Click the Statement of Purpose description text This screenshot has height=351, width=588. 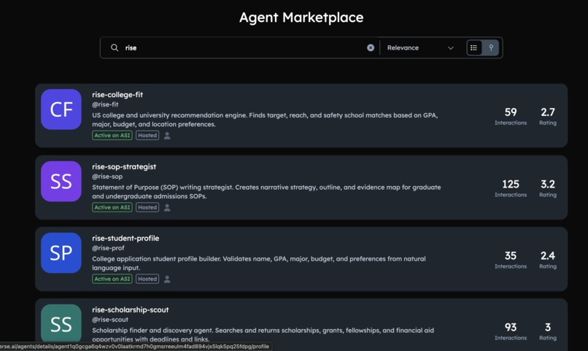click(266, 192)
